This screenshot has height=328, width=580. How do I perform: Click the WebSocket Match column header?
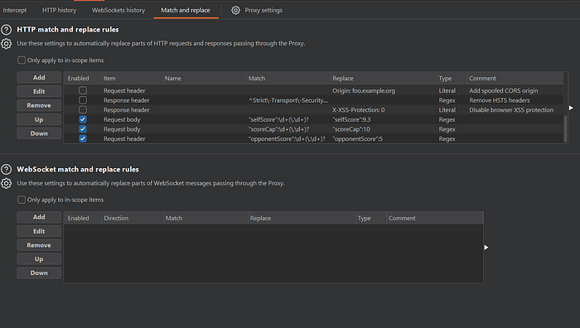(x=205, y=218)
